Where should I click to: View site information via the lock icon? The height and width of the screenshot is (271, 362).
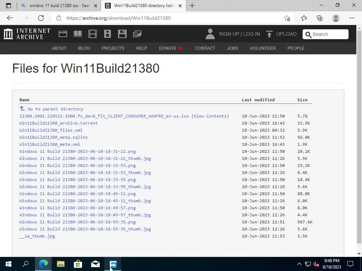tap(59, 18)
